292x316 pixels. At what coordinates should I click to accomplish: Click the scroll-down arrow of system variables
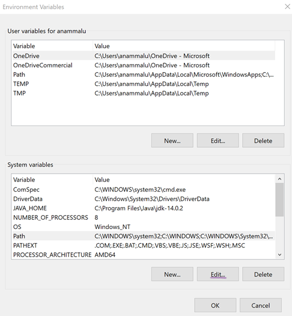tap(279, 255)
